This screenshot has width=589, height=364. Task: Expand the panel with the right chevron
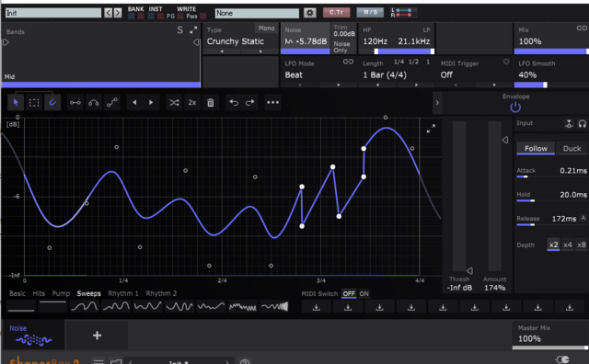click(437, 102)
